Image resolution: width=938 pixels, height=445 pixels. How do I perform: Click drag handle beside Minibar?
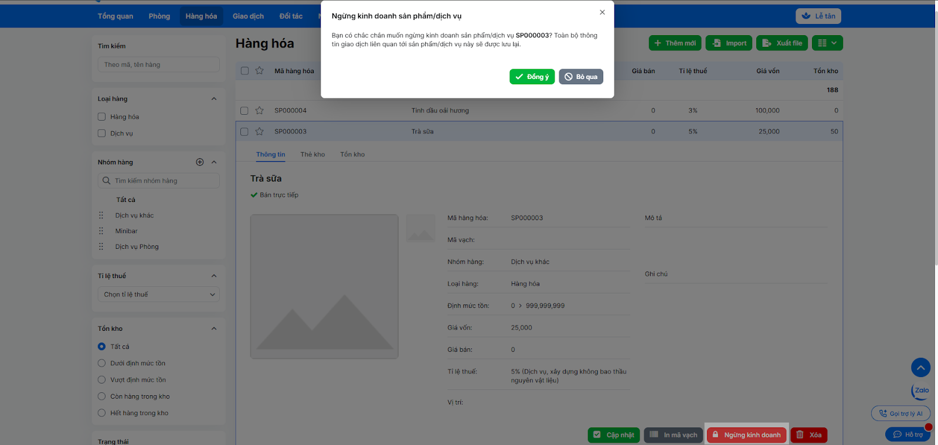click(x=101, y=231)
